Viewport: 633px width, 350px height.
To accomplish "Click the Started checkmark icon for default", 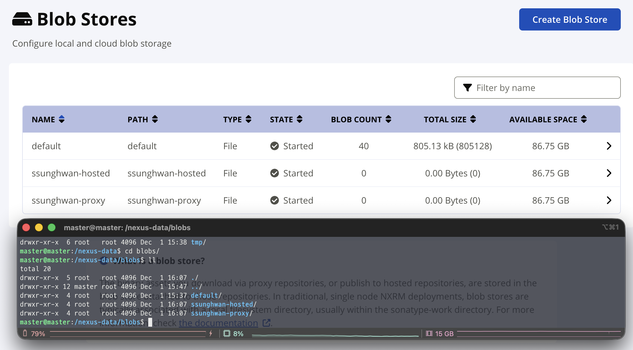I will 275,146.
